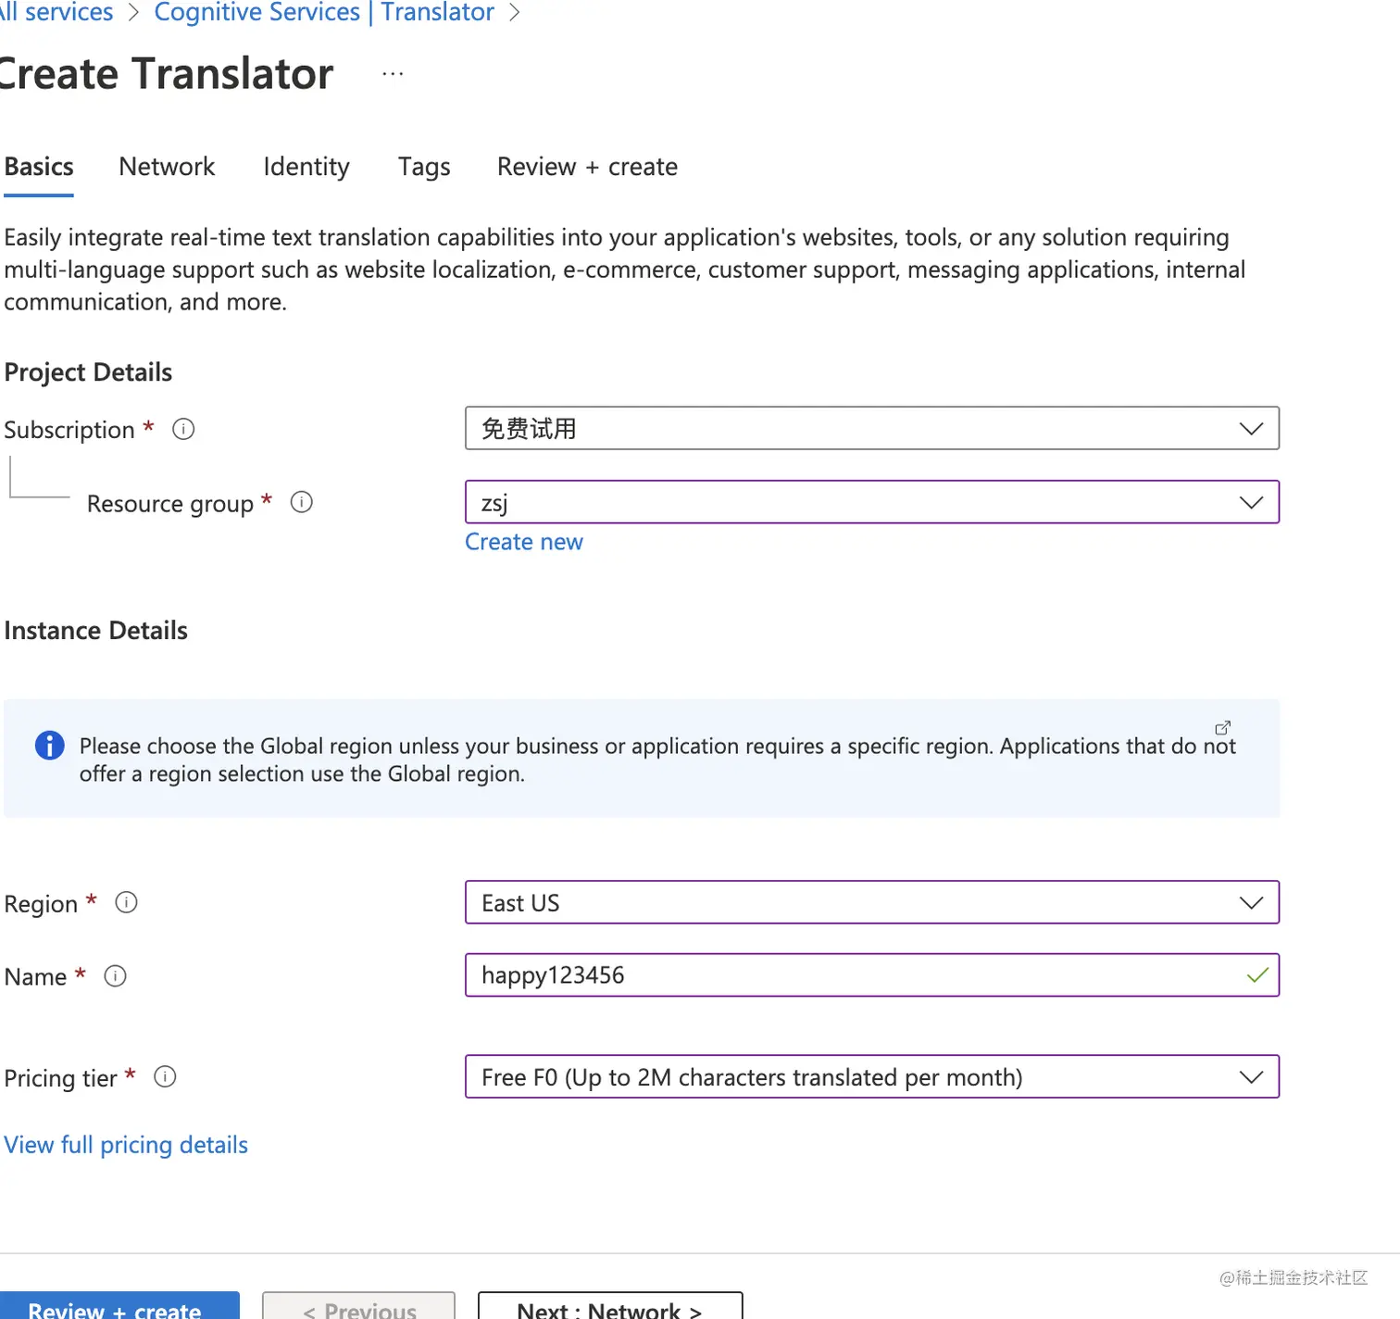Click the Next : Network button

(x=610, y=1305)
